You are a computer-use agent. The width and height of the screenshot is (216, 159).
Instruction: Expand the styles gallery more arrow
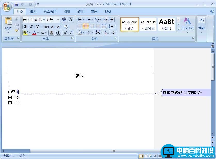[178, 29]
